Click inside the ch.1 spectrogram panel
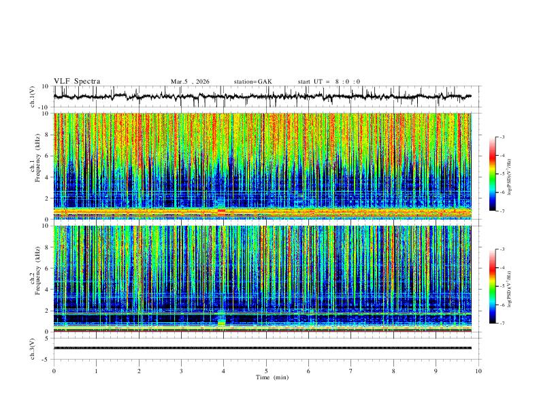Image resolution: width=539 pixels, height=416 pixels. 263,166
